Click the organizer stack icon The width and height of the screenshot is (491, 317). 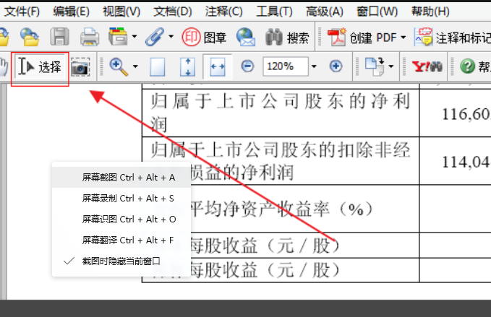(x=118, y=37)
